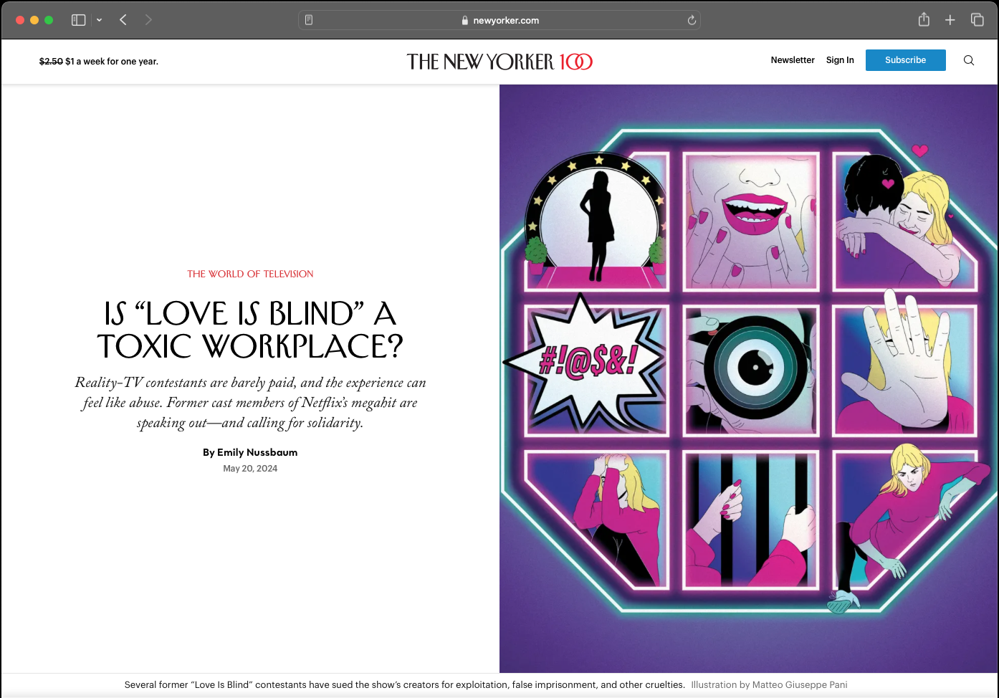Minimize the window with yellow button
The width and height of the screenshot is (999, 698).
coord(34,20)
